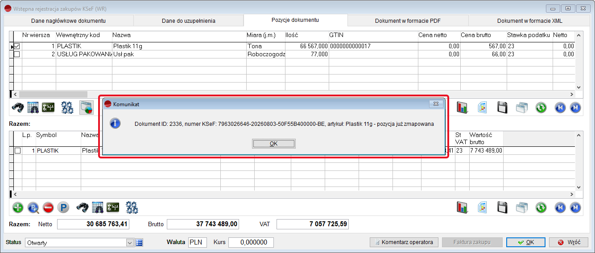Viewport: 595px width, 253px height.
Task: Click the red minus delete icon
Action: [x=48, y=207]
